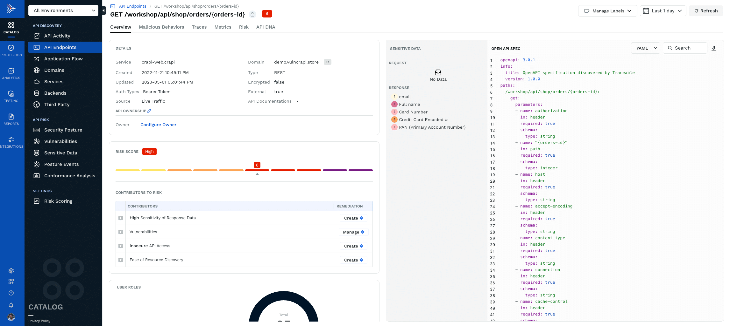Collapse the left navigation panel
The width and height of the screenshot is (730, 326).
104,10
